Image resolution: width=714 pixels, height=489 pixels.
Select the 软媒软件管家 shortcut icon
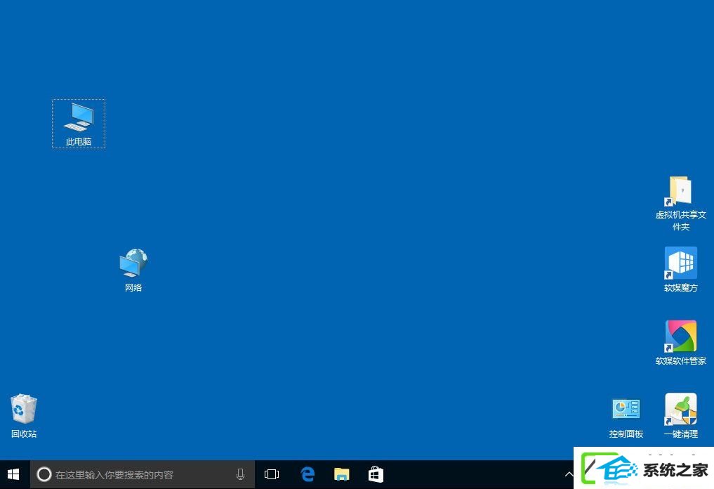(681, 343)
